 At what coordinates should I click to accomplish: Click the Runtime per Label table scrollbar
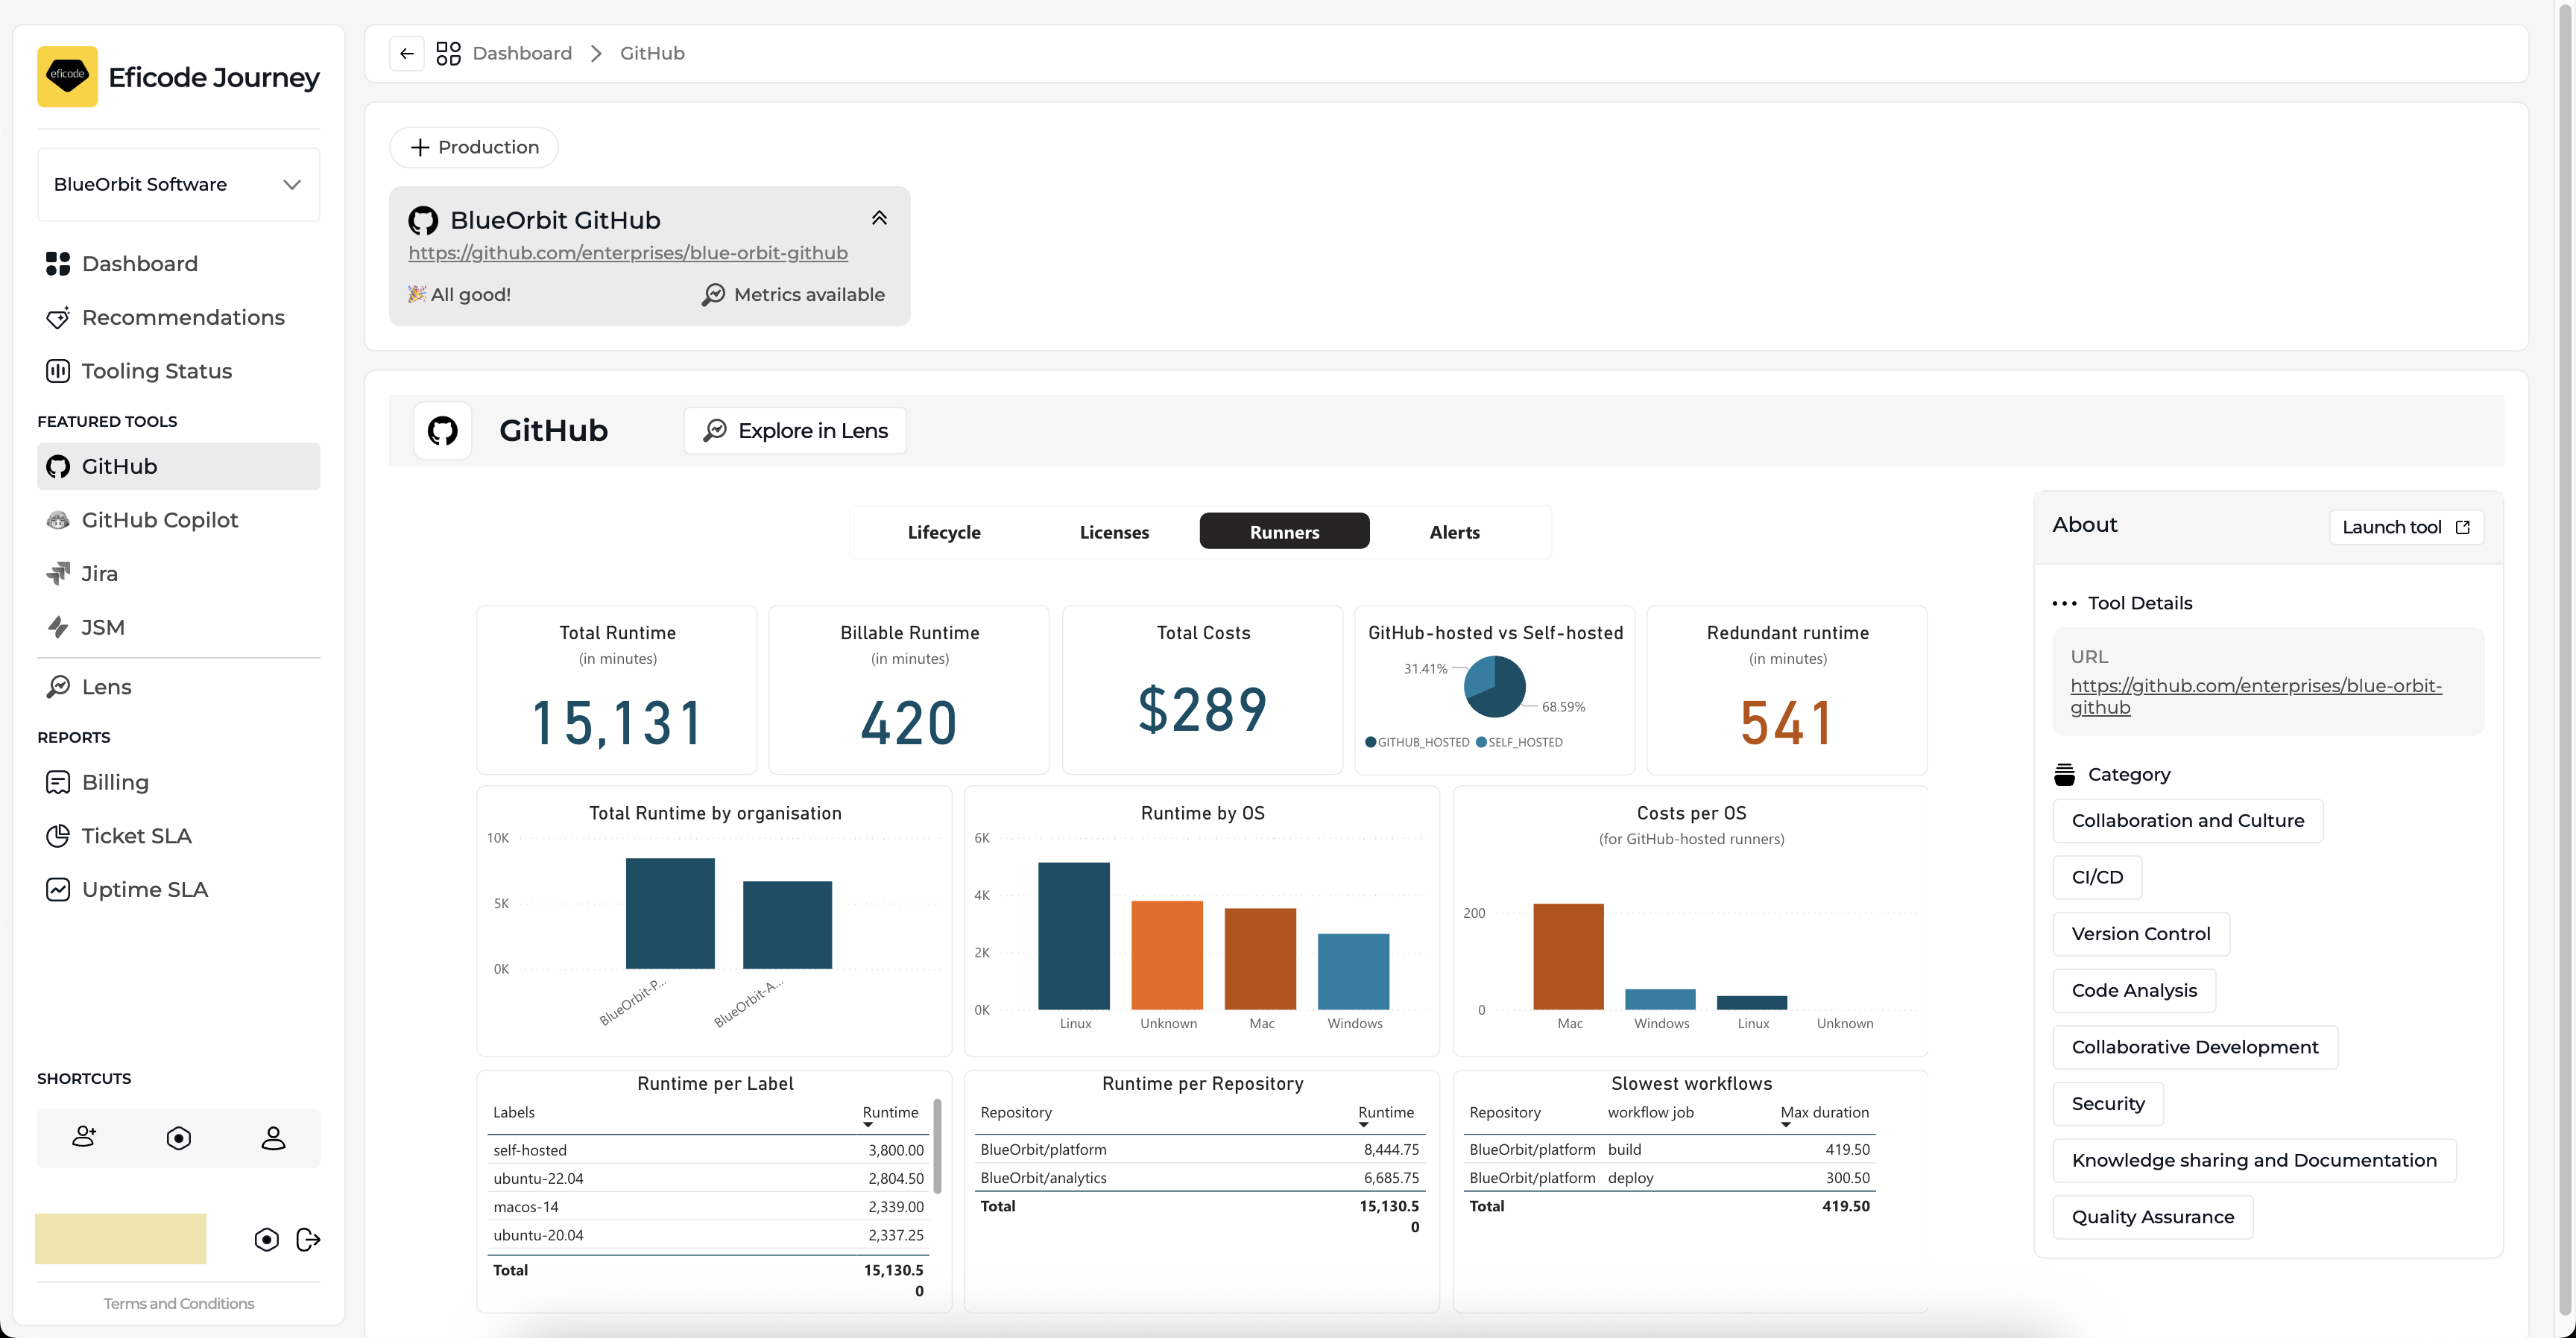click(937, 1145)
